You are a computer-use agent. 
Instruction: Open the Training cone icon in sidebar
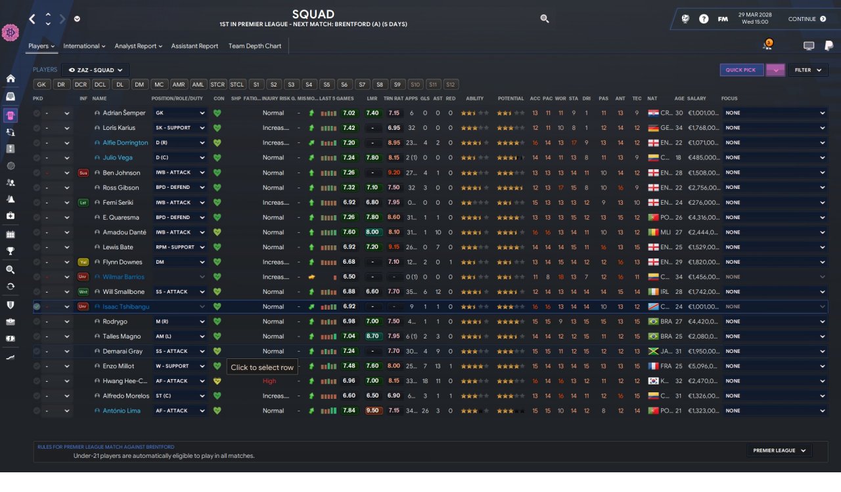(x=11, y=199)
